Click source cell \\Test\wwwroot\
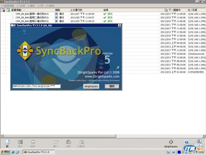The height and width of the screenshot is (155, 206). click(196, 54)
